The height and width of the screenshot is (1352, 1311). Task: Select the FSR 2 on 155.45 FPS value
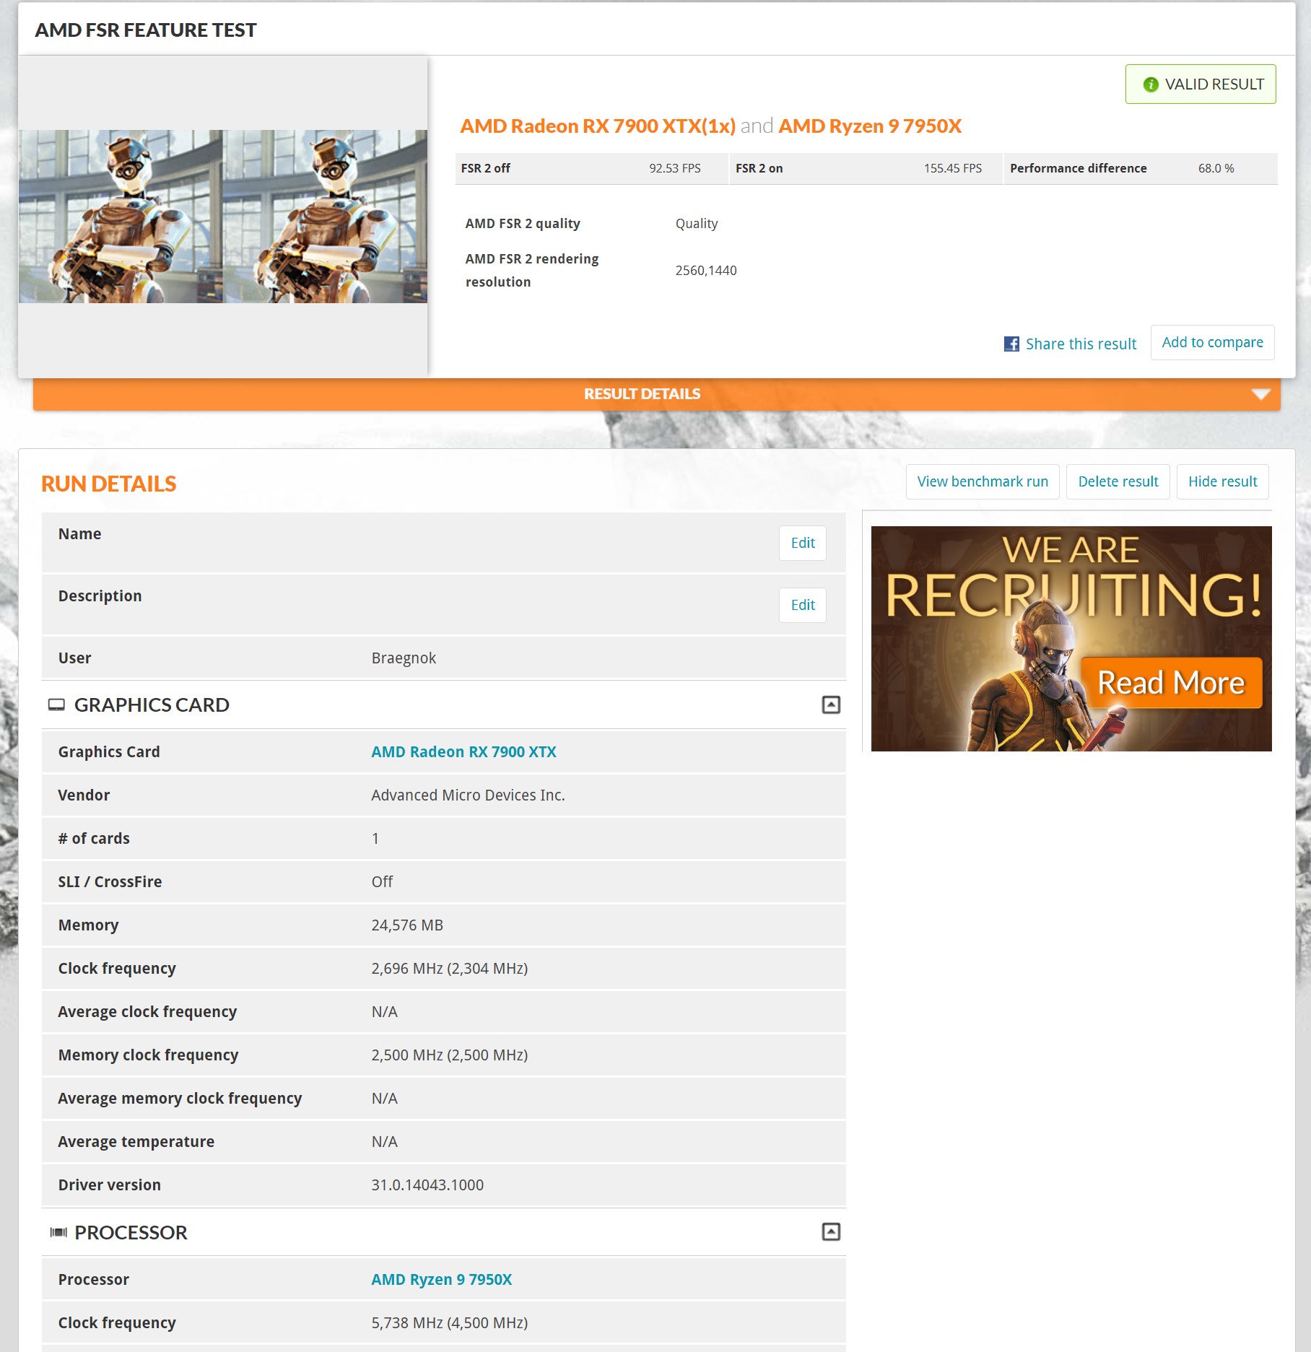click(952, 168)
